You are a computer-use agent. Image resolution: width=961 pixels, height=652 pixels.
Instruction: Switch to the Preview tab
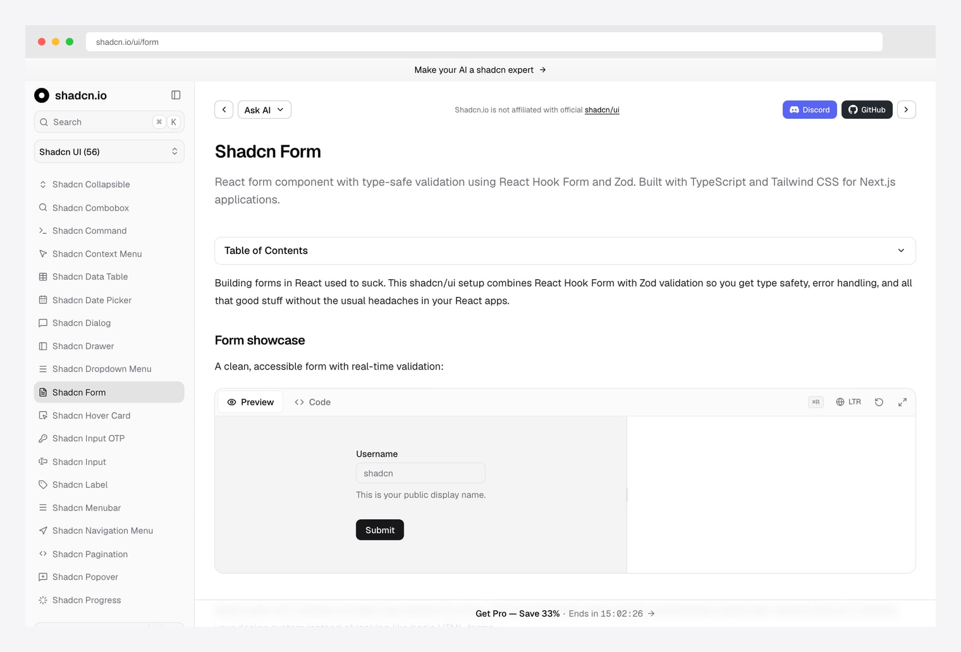coord(250,402)
